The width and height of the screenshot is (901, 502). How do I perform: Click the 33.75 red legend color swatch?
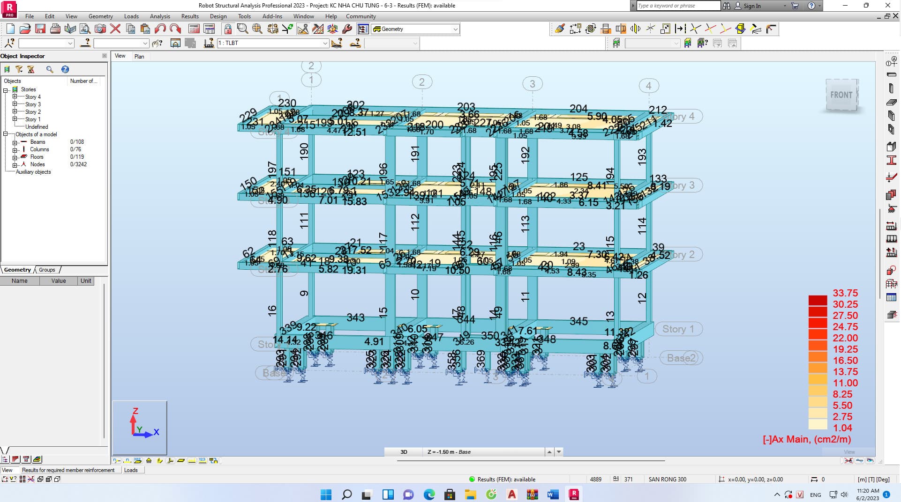pyautogui.click(x=818, y=300)
